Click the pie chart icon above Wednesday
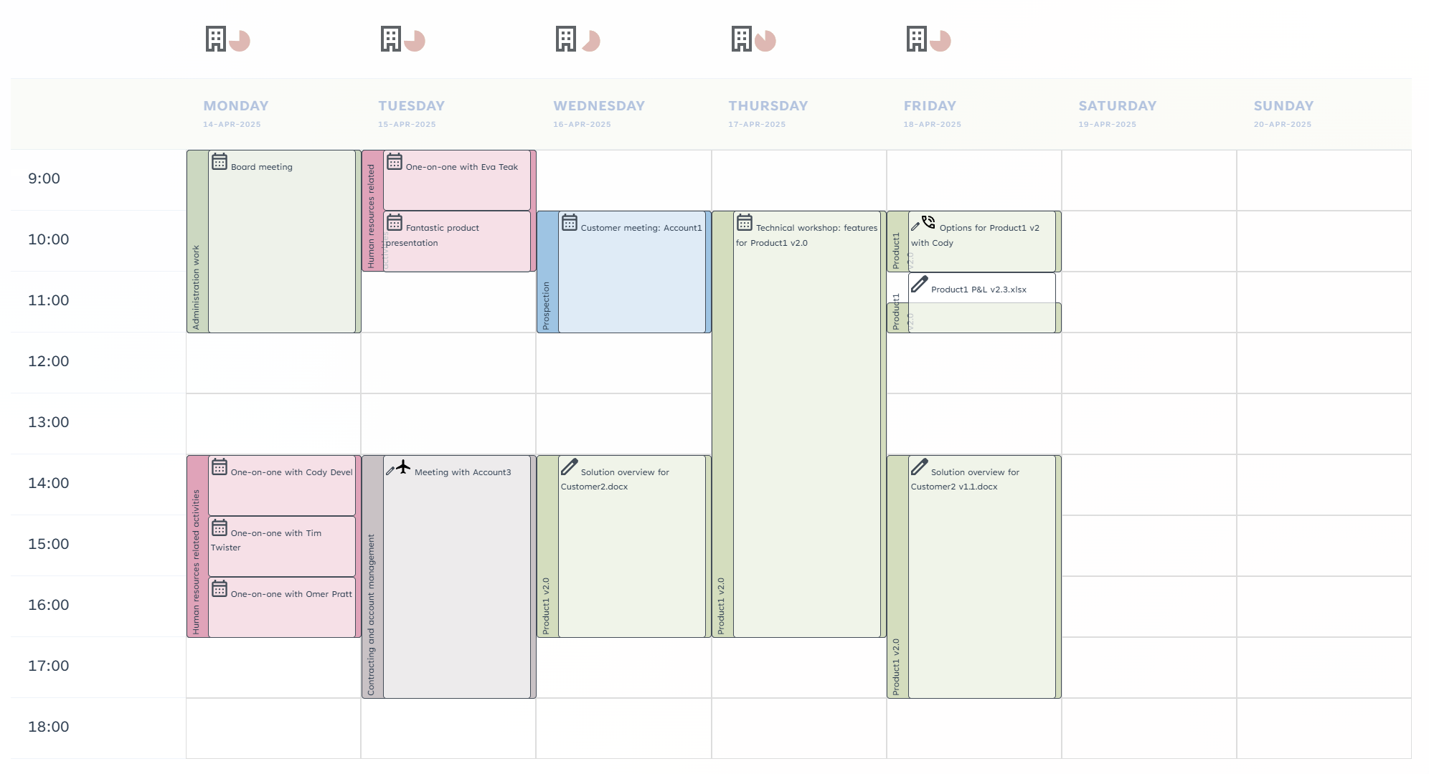The image size is (1429, 774). [x=590, y=41]
